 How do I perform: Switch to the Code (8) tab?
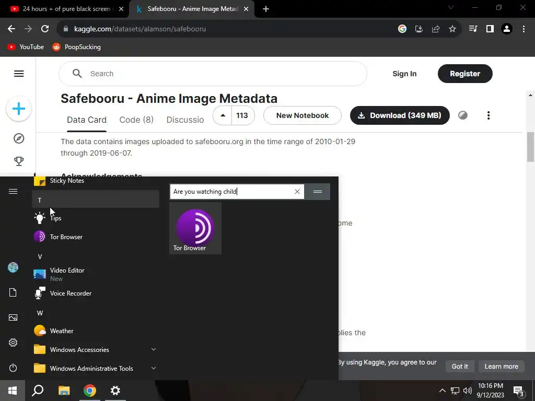(136, 120)
